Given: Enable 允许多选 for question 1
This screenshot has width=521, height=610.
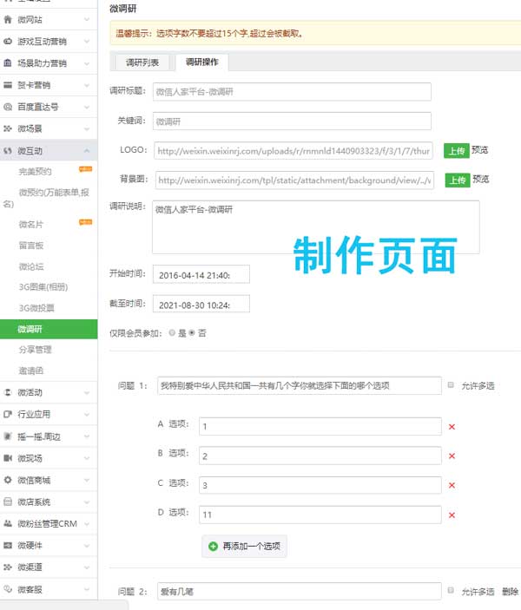Looking at the screenshot, I should (451, 384).
